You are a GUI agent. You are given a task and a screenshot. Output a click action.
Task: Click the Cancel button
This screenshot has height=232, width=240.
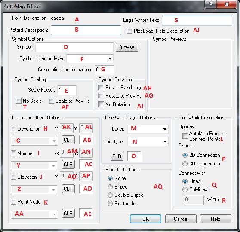(181, 219)
